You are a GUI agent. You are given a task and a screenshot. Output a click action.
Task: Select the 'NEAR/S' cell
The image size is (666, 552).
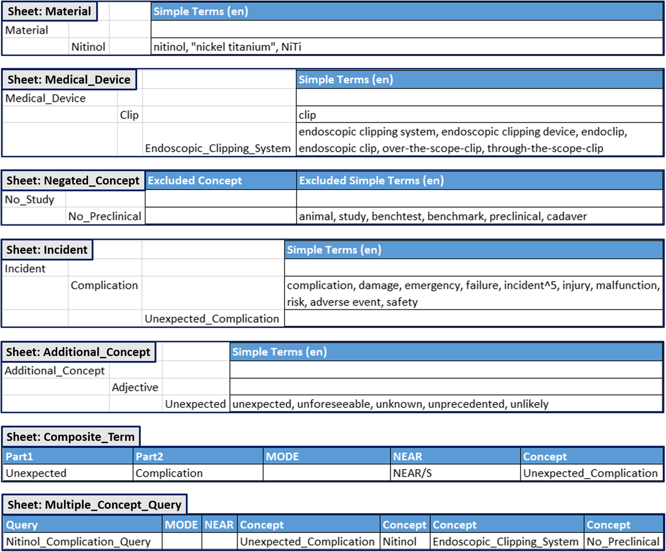(456, 473)
